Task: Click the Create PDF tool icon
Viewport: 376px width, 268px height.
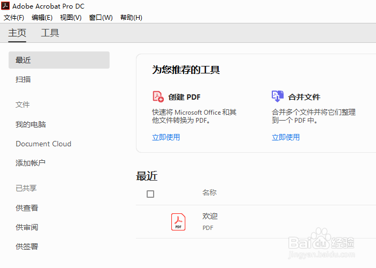Action: coord(158,96)
